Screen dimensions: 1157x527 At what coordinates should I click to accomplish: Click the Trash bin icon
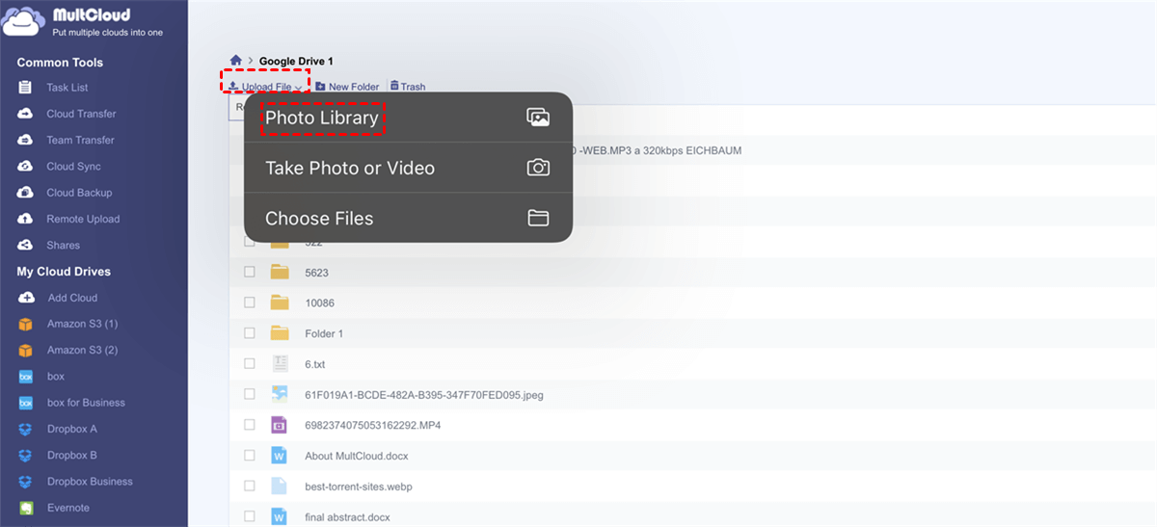coord(394,87)
